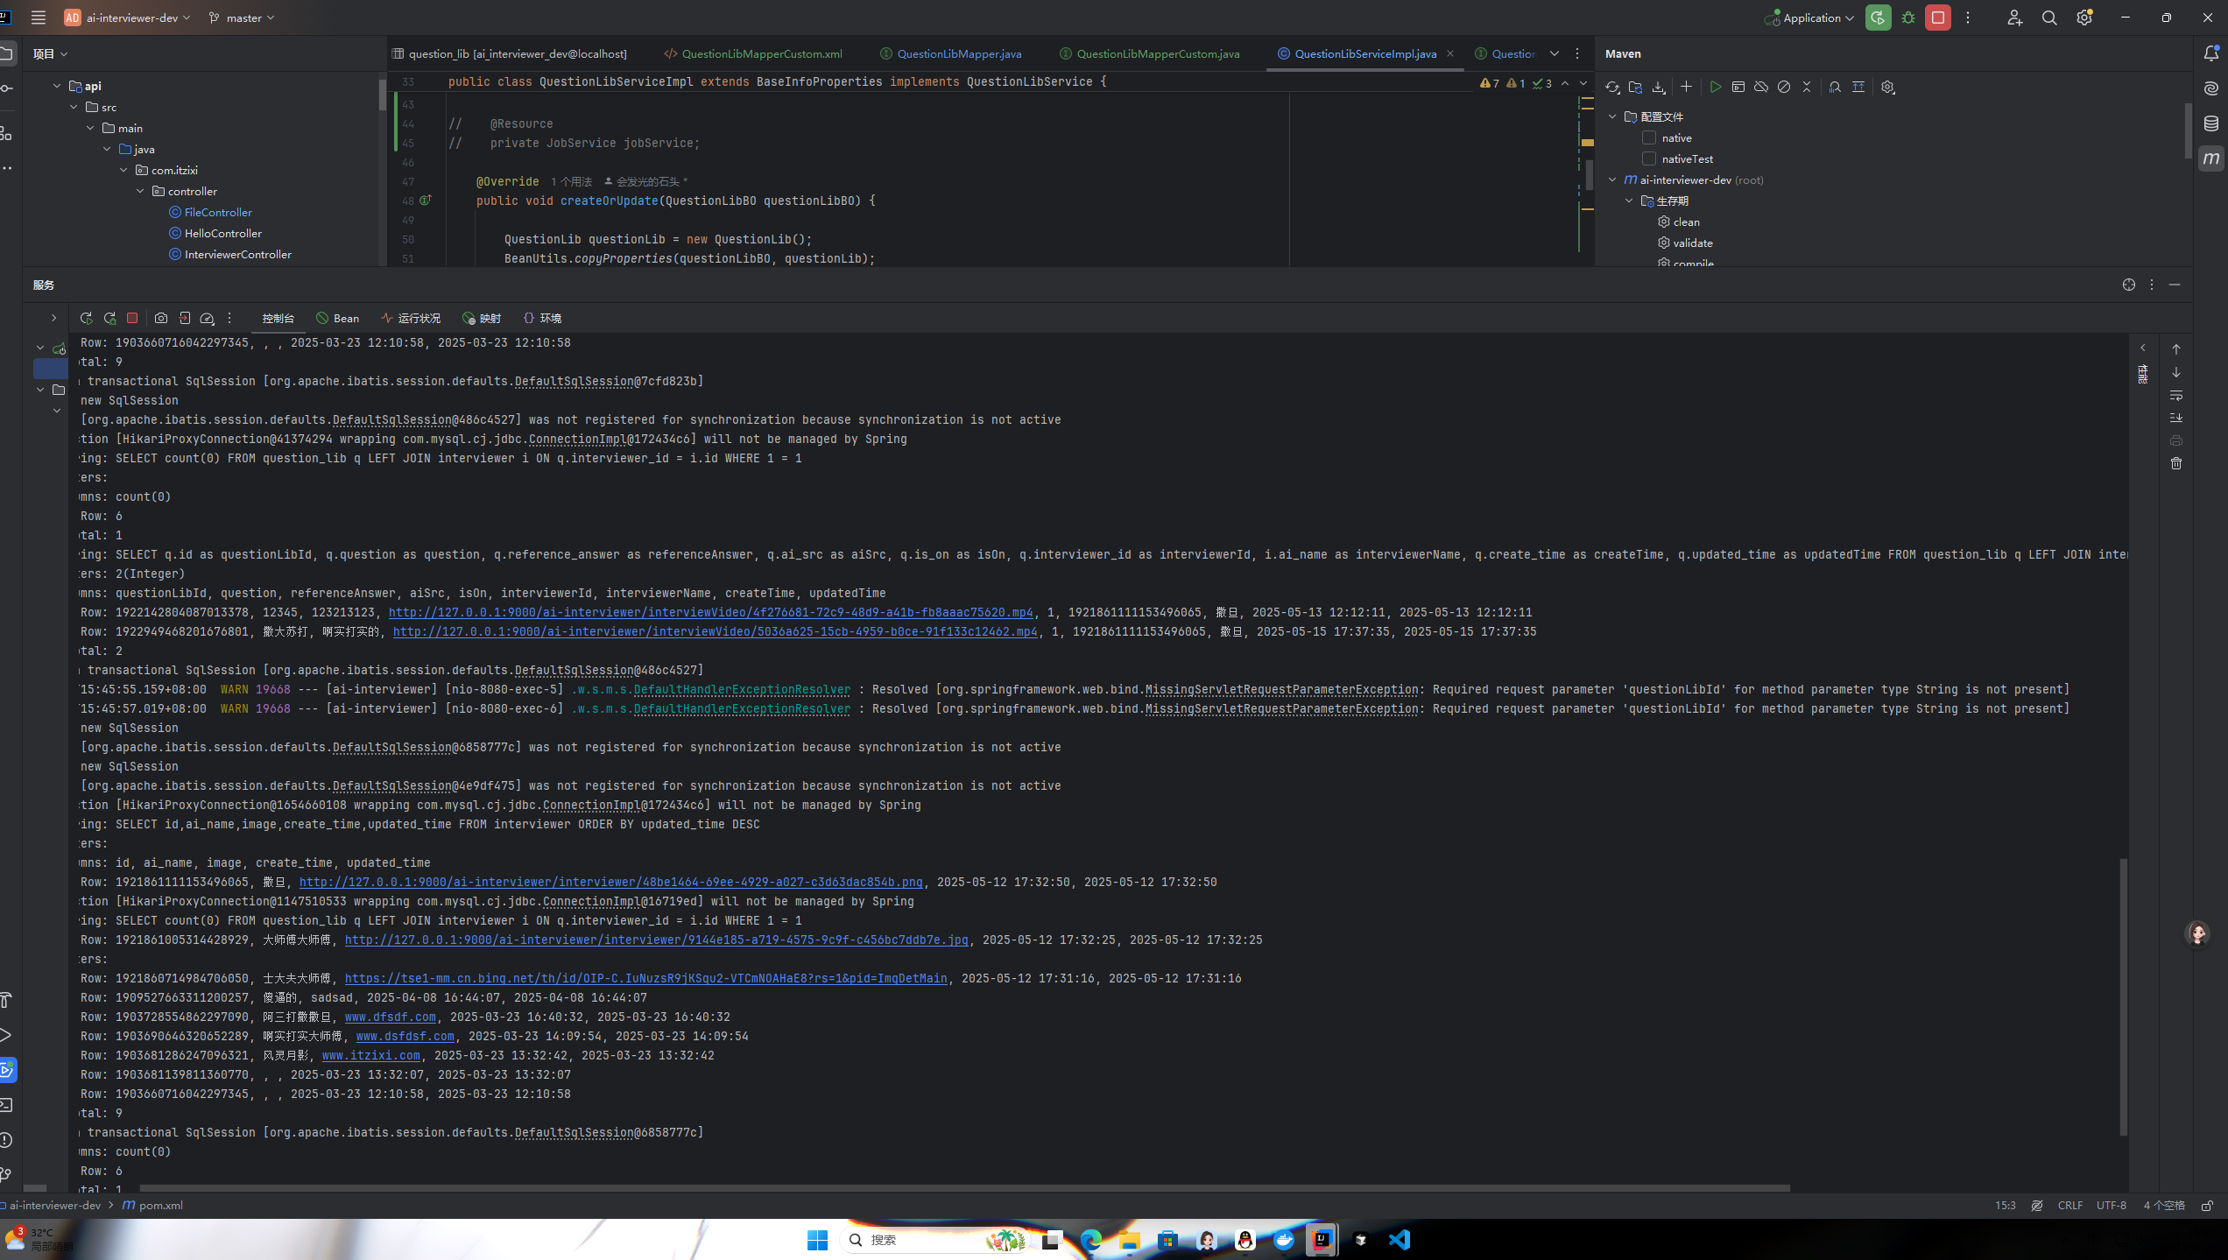Click the Maven run goal play icon
This screenshot has height=1260, width=2228.
1715,87
